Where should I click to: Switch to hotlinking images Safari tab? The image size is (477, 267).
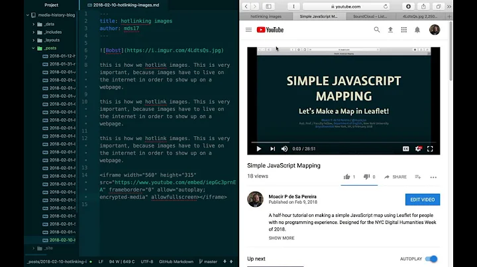point(266,17)
